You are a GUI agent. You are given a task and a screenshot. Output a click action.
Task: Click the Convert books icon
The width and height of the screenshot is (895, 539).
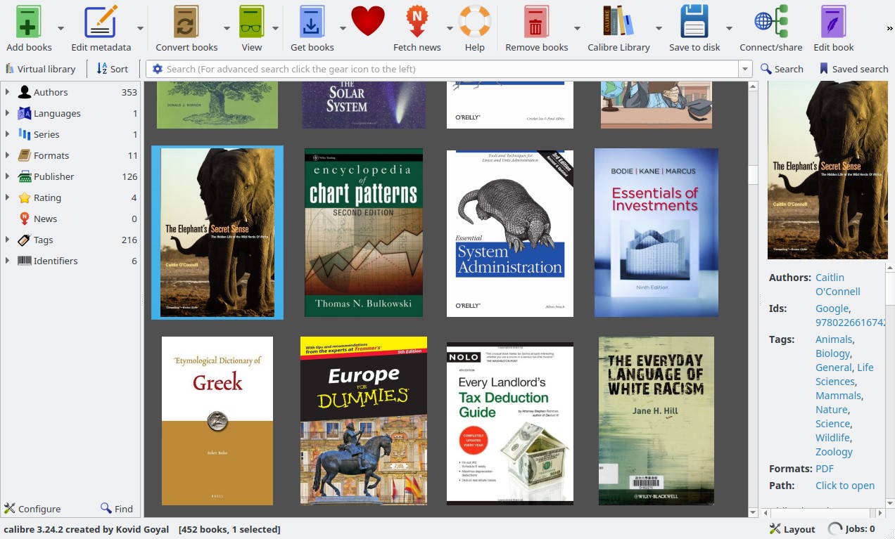click(186, 22)
